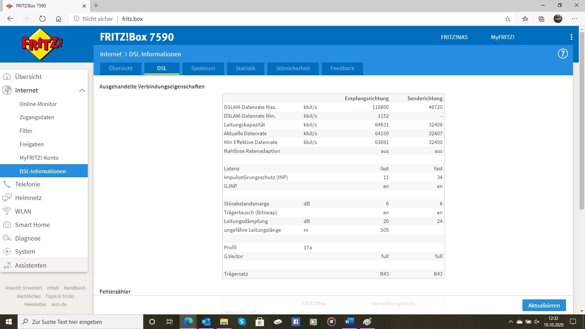Open the three-dot options menu
This screenshot has height=329, width=585.
click(x=571, y=37)
